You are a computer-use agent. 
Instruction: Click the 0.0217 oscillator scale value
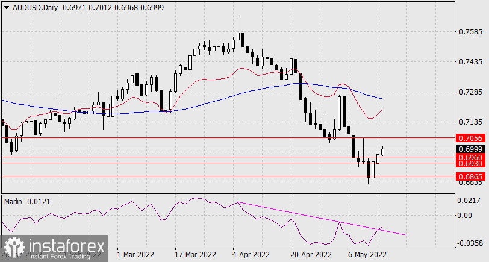(x=469, y=200)
